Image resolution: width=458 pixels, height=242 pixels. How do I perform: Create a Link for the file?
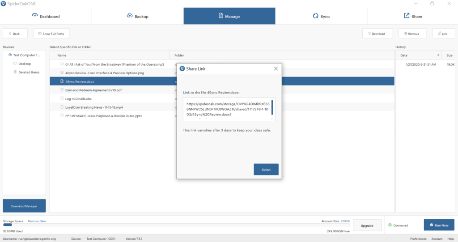pos(444,33)
